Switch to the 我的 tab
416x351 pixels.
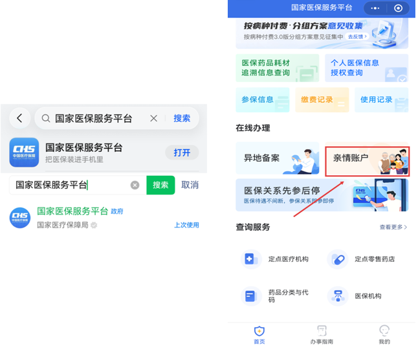(x=384, y=335)
